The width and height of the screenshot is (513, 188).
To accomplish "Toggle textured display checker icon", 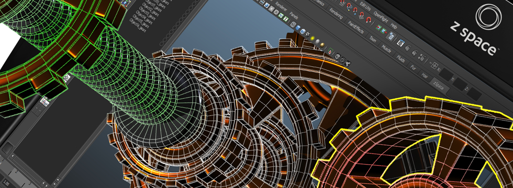I will tap(308, 34).
